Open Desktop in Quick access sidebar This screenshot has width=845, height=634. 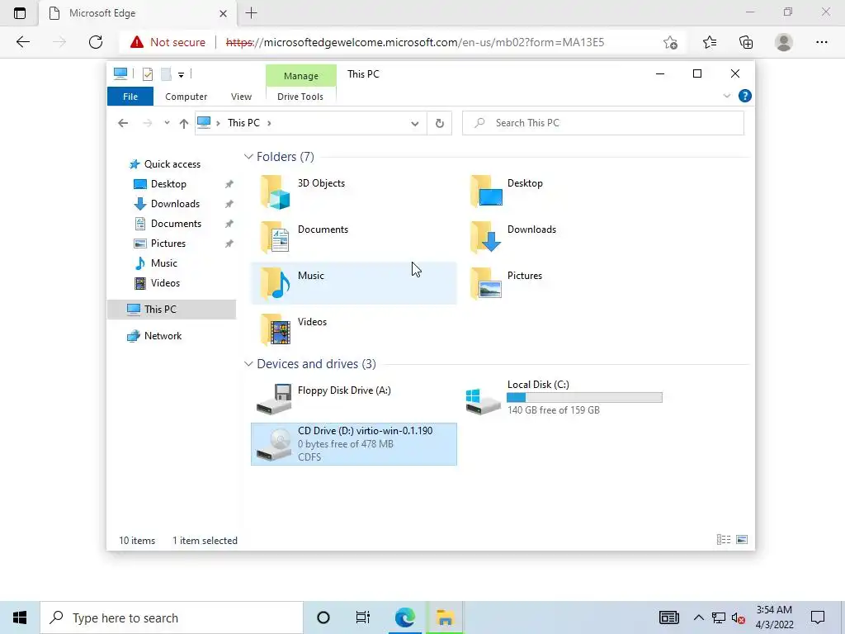(x=168, y=184)
